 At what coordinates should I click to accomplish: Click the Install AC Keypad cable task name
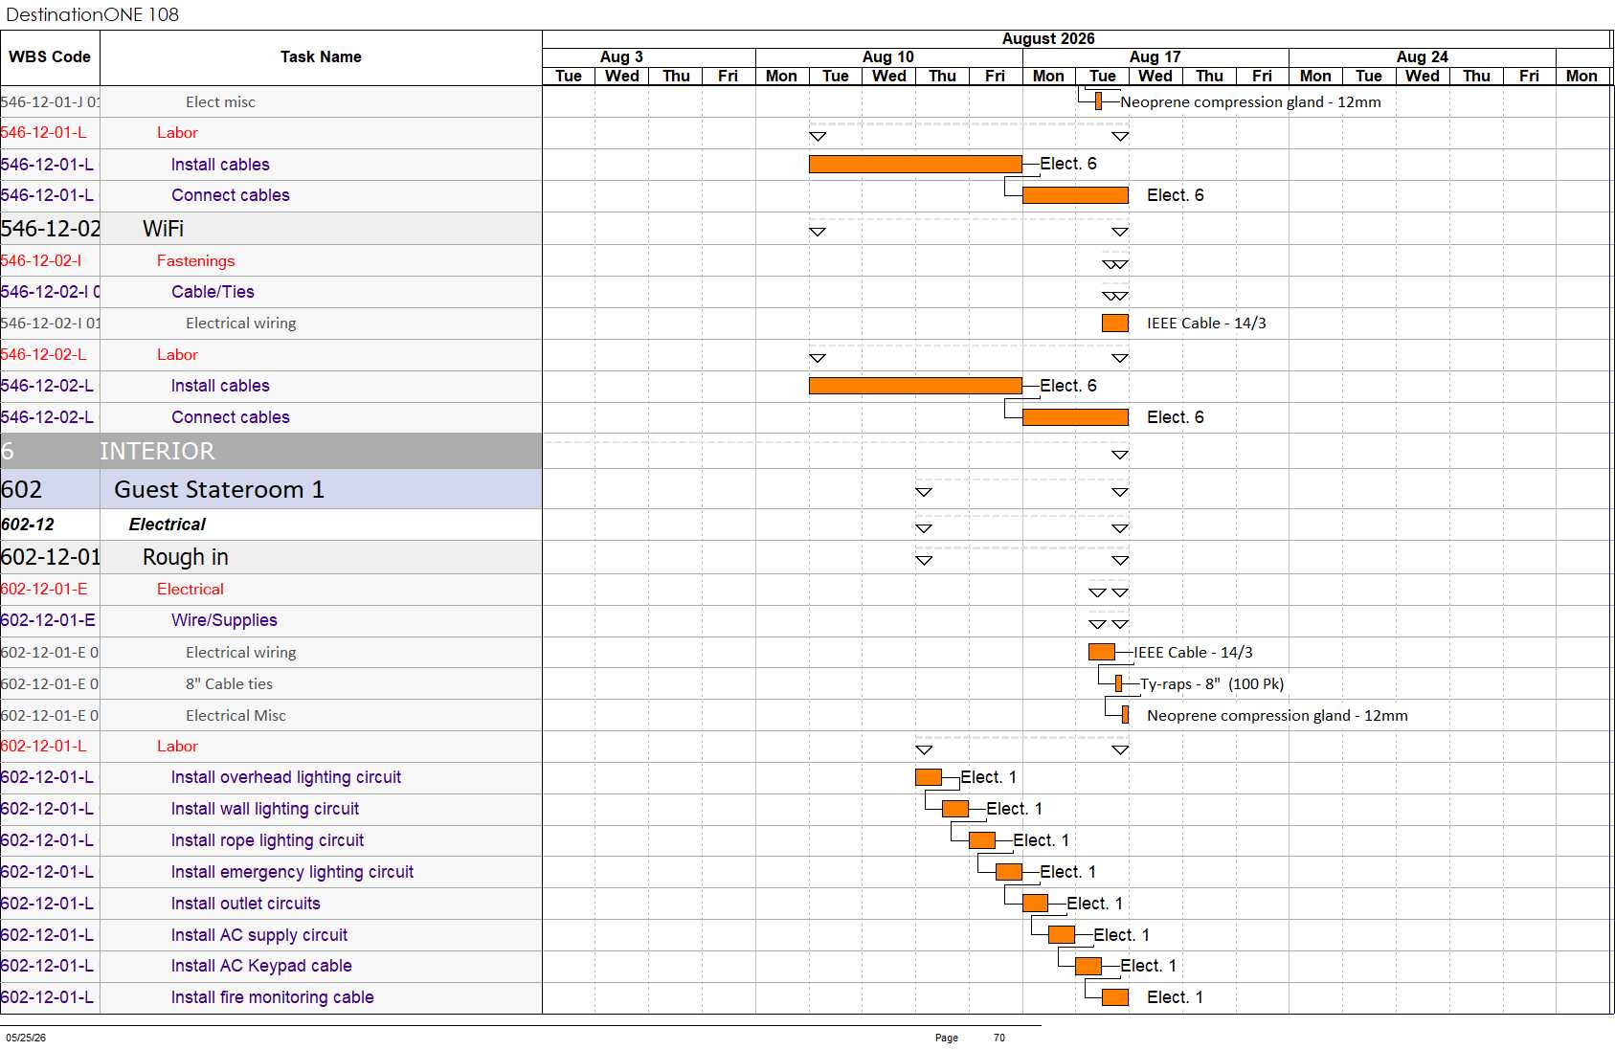coord(261,966)
